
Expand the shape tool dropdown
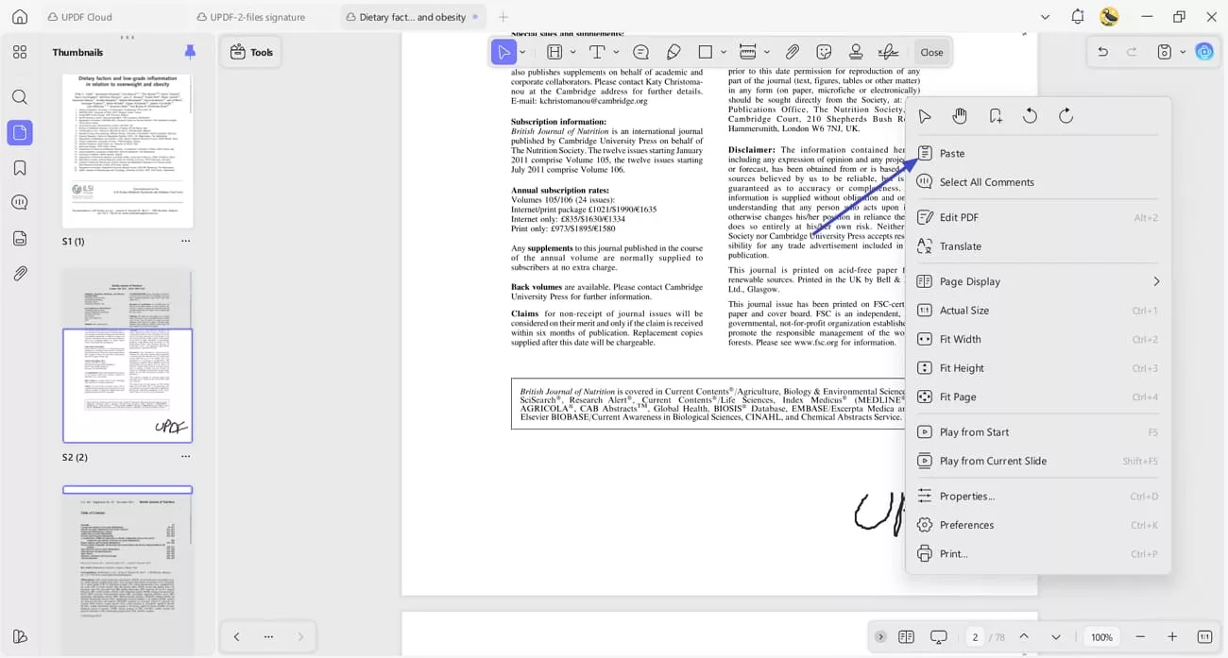[724, 52]
